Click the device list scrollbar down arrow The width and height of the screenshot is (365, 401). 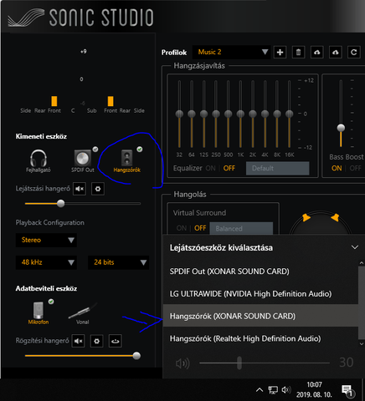tap(362, 343)
